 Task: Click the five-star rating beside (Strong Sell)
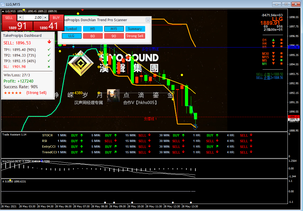(13, 93)
